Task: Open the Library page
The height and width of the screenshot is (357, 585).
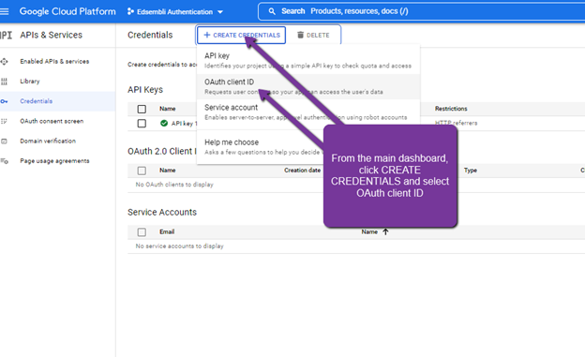Action: (30, 82)
